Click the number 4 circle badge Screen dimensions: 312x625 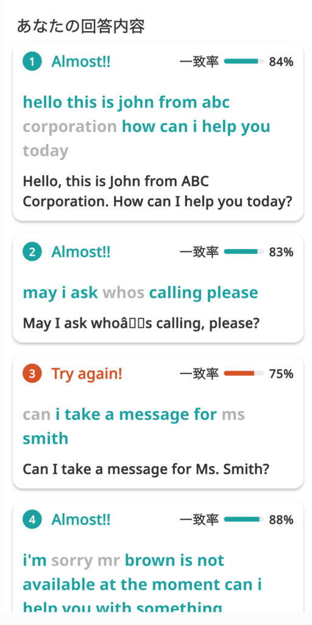click(32, 520)
